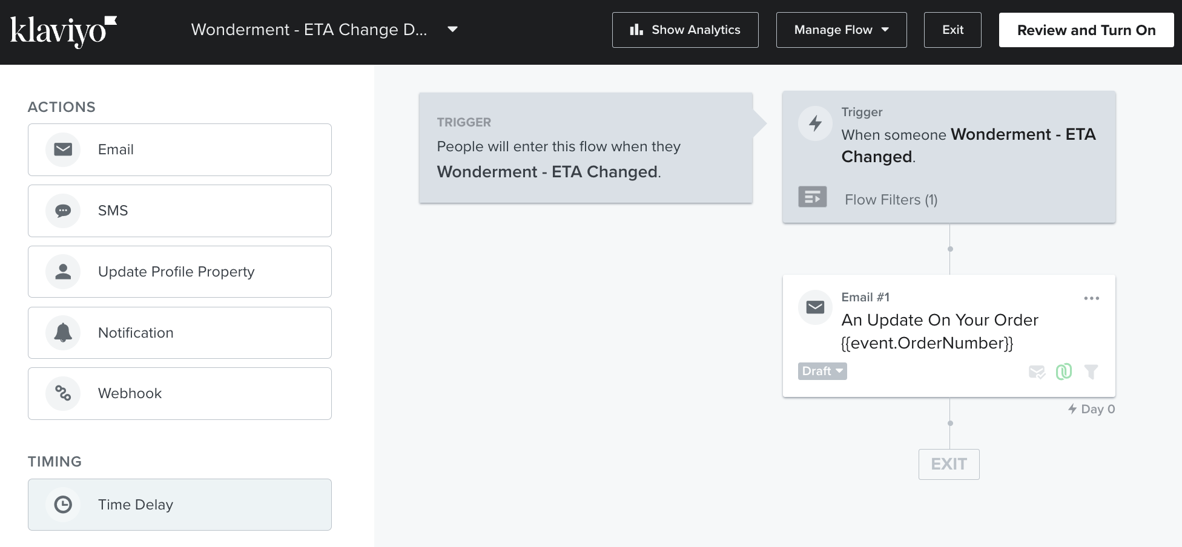Viewport: 1182px width, 547px height.
Task: Select the SMS action label
Action: 113,211
